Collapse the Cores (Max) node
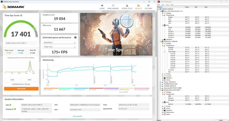 [x=165, y=52]
